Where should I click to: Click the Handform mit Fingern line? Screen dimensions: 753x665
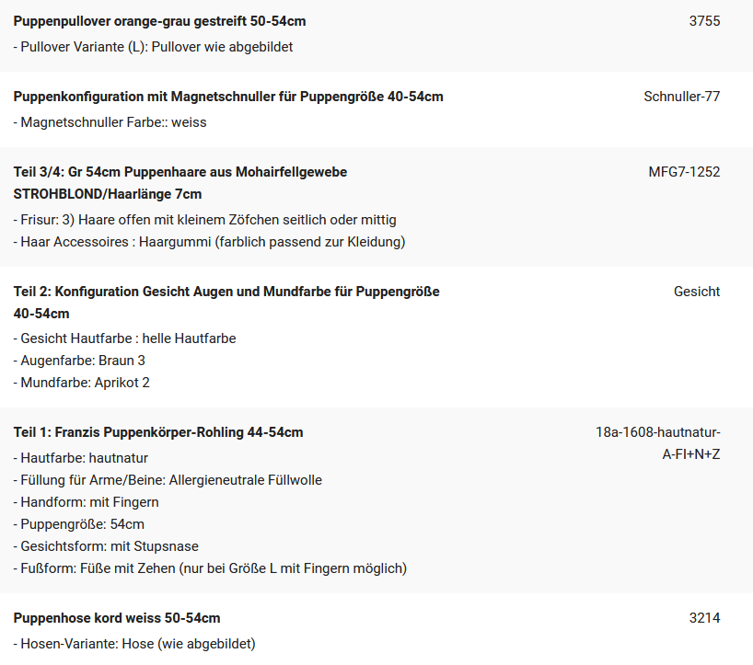(86, 502)
